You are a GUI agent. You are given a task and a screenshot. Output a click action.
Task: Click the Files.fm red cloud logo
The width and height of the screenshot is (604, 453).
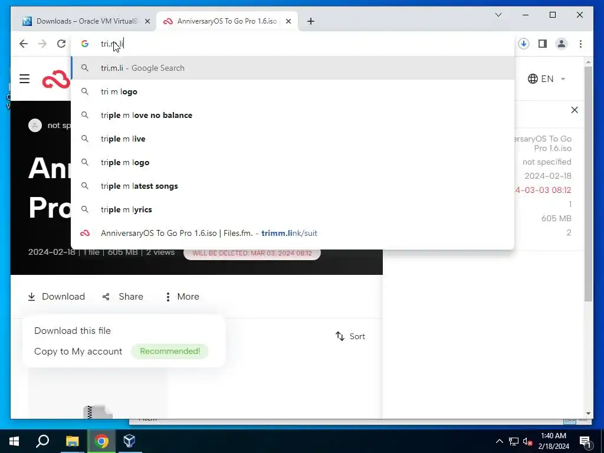tap(56, 79)
